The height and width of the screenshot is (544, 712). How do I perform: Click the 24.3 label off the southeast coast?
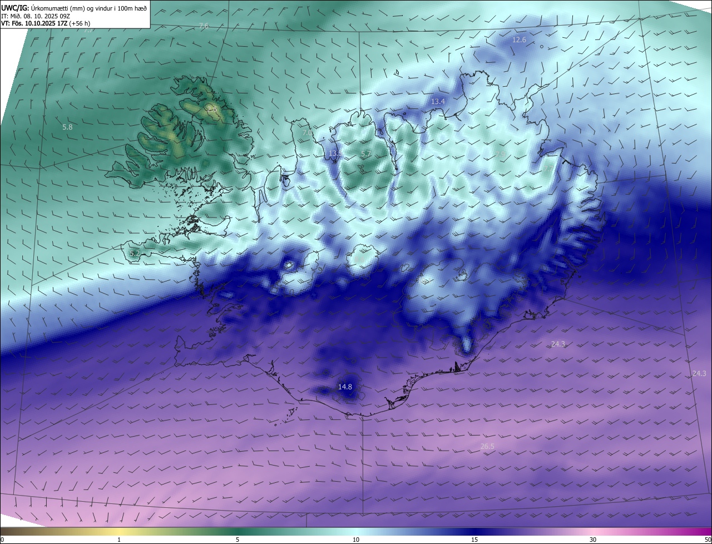(558, 344)
